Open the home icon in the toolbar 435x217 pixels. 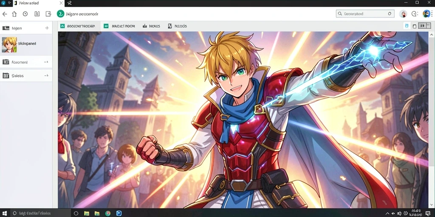coord(14,14)
